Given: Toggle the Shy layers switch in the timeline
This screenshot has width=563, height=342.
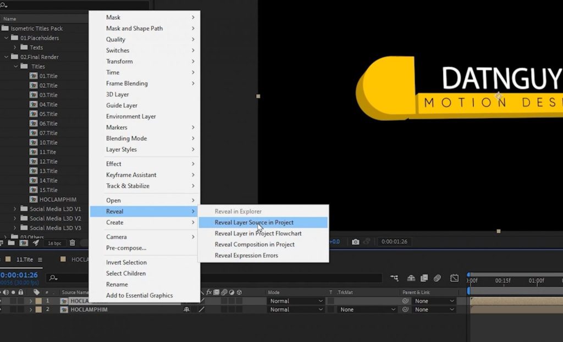Looking at the screenshot, I should (411, 278).
